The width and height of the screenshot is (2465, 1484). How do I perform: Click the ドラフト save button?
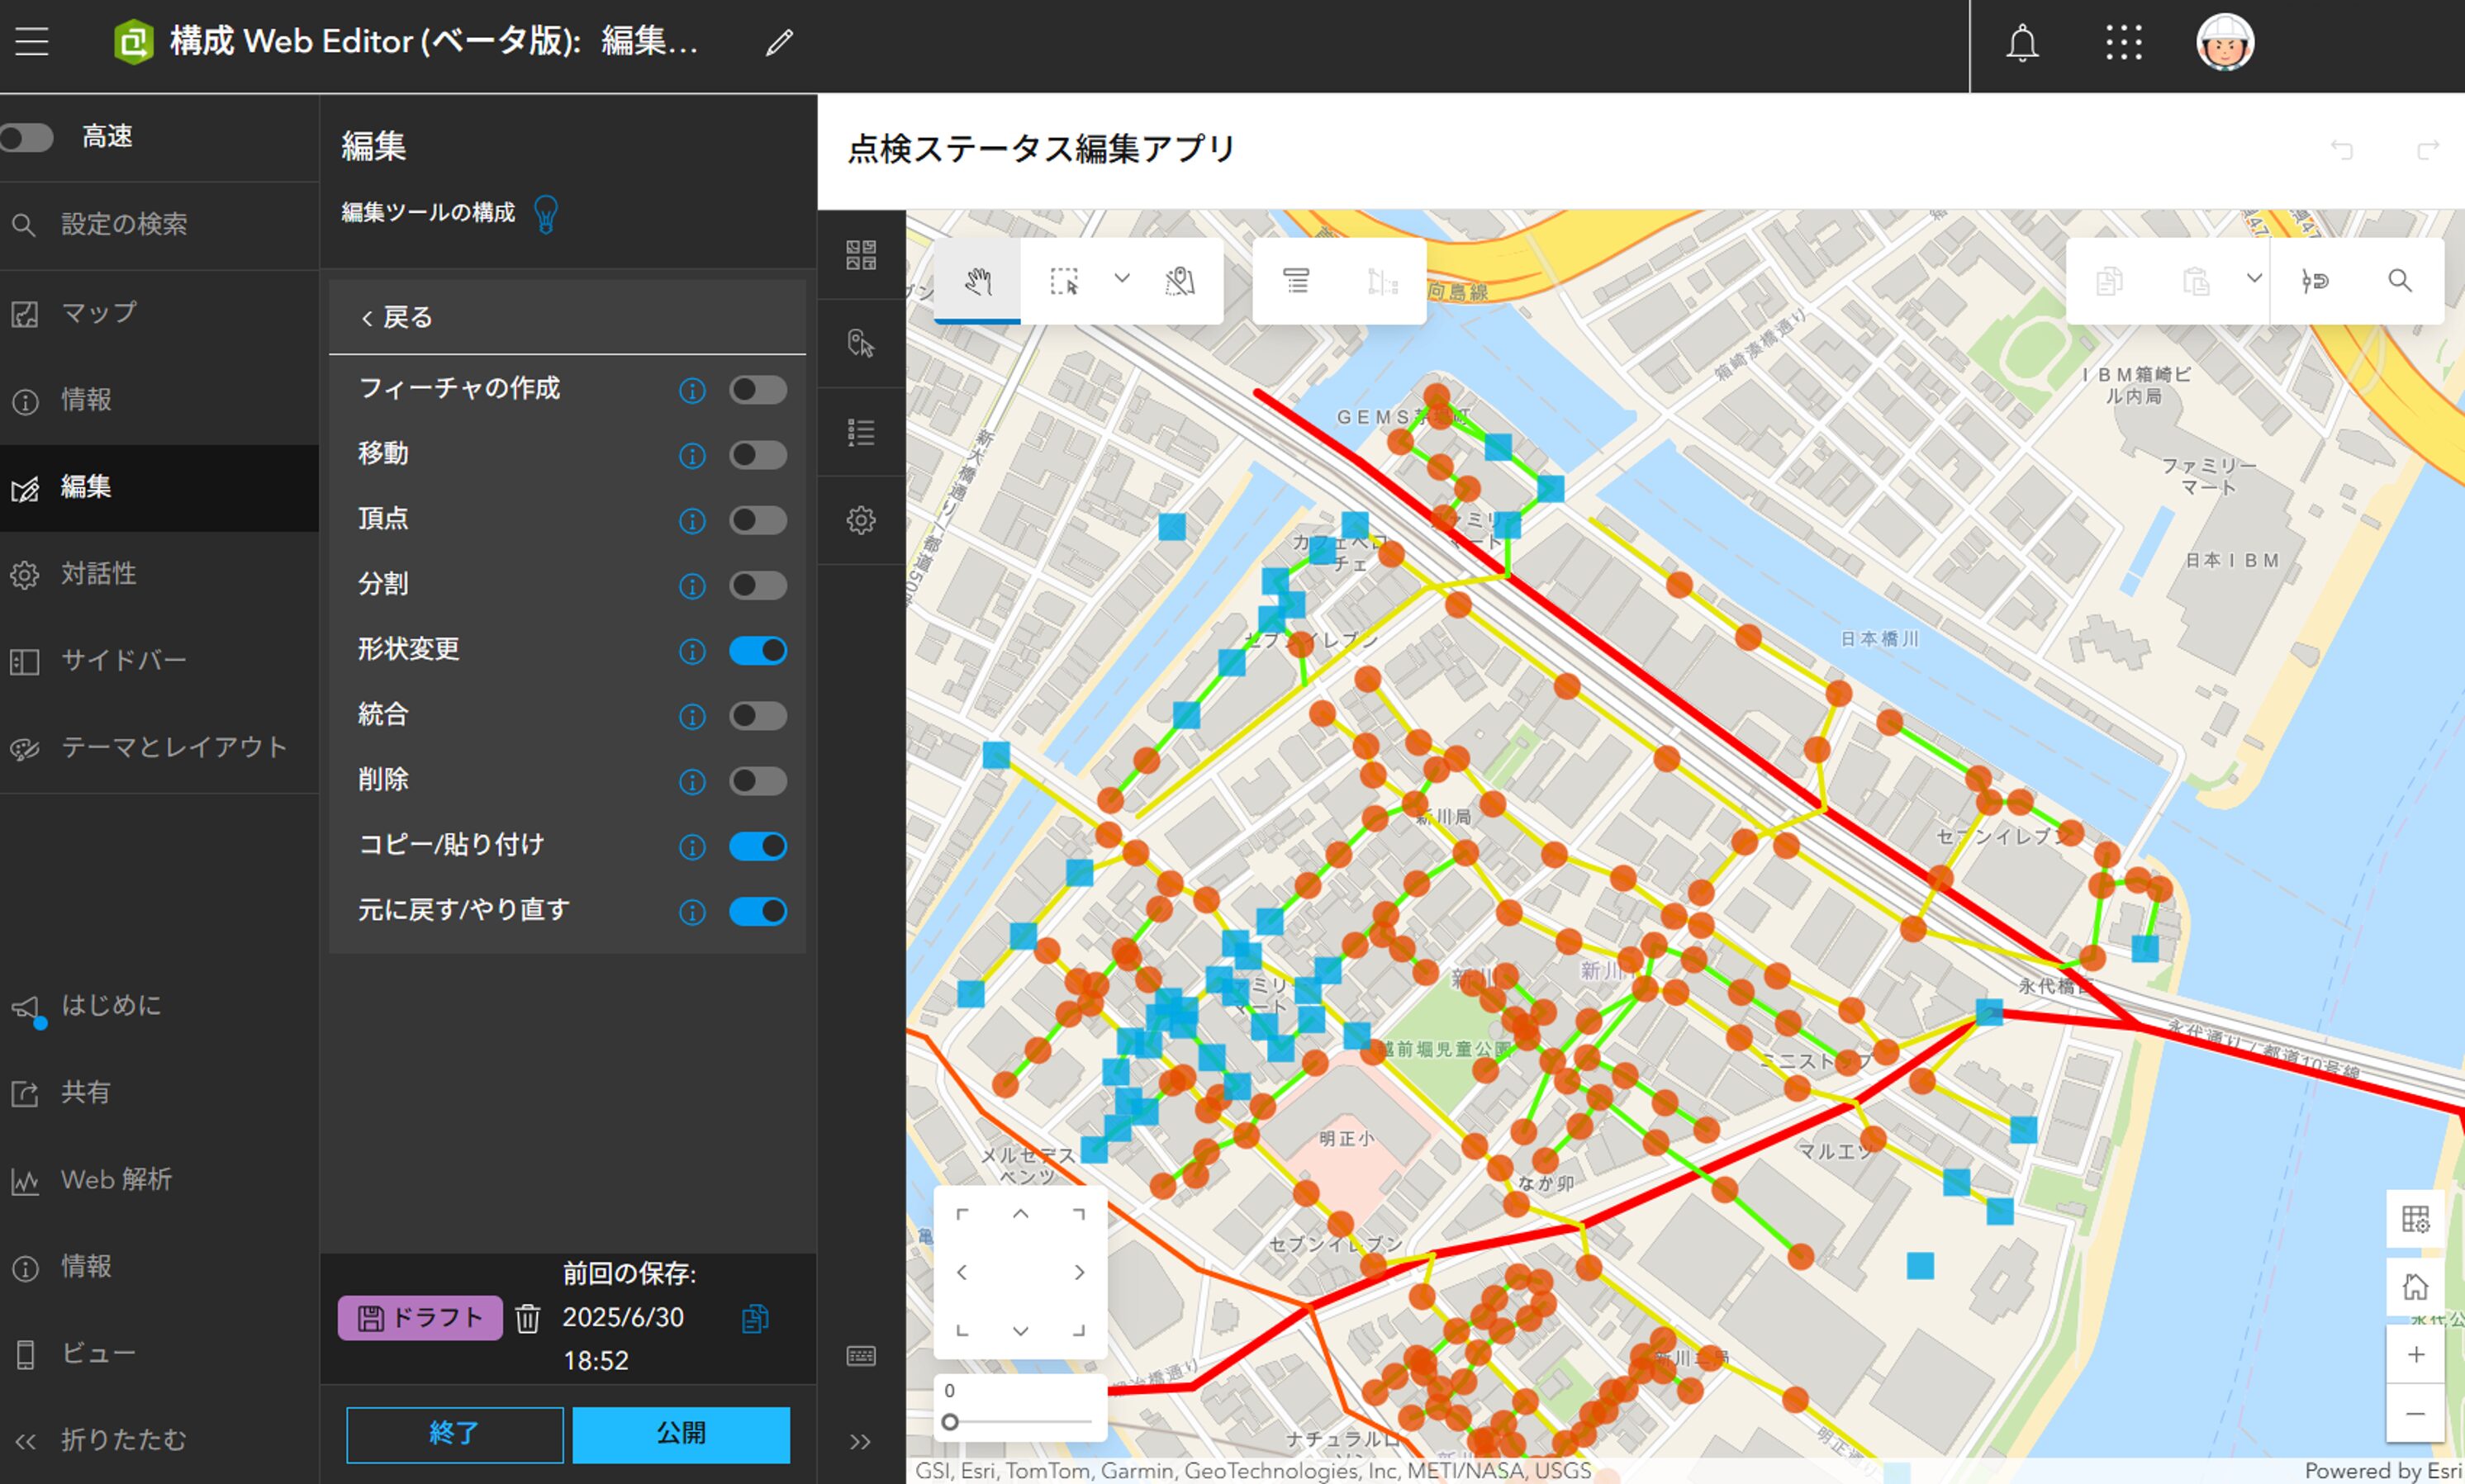(x=420, y=1318)
